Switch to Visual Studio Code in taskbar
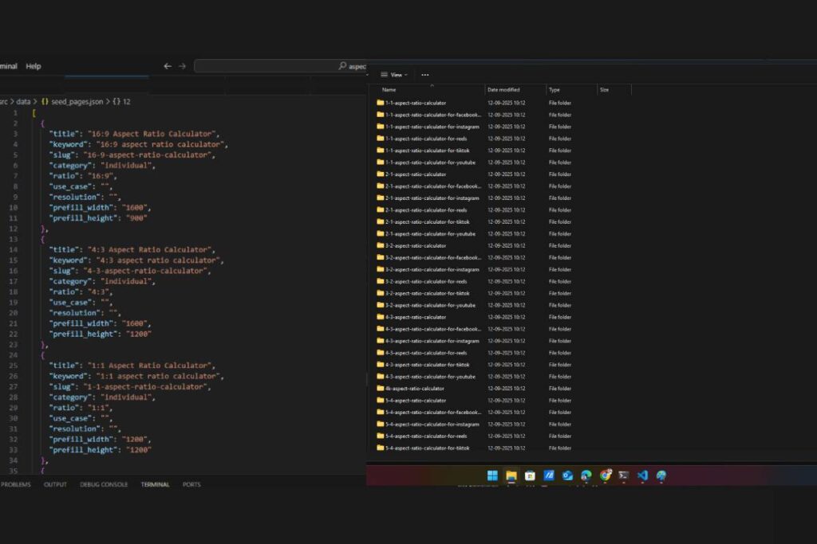Image resolution: width=817 pixels, height=544 pixels. (x=643, y=476)
